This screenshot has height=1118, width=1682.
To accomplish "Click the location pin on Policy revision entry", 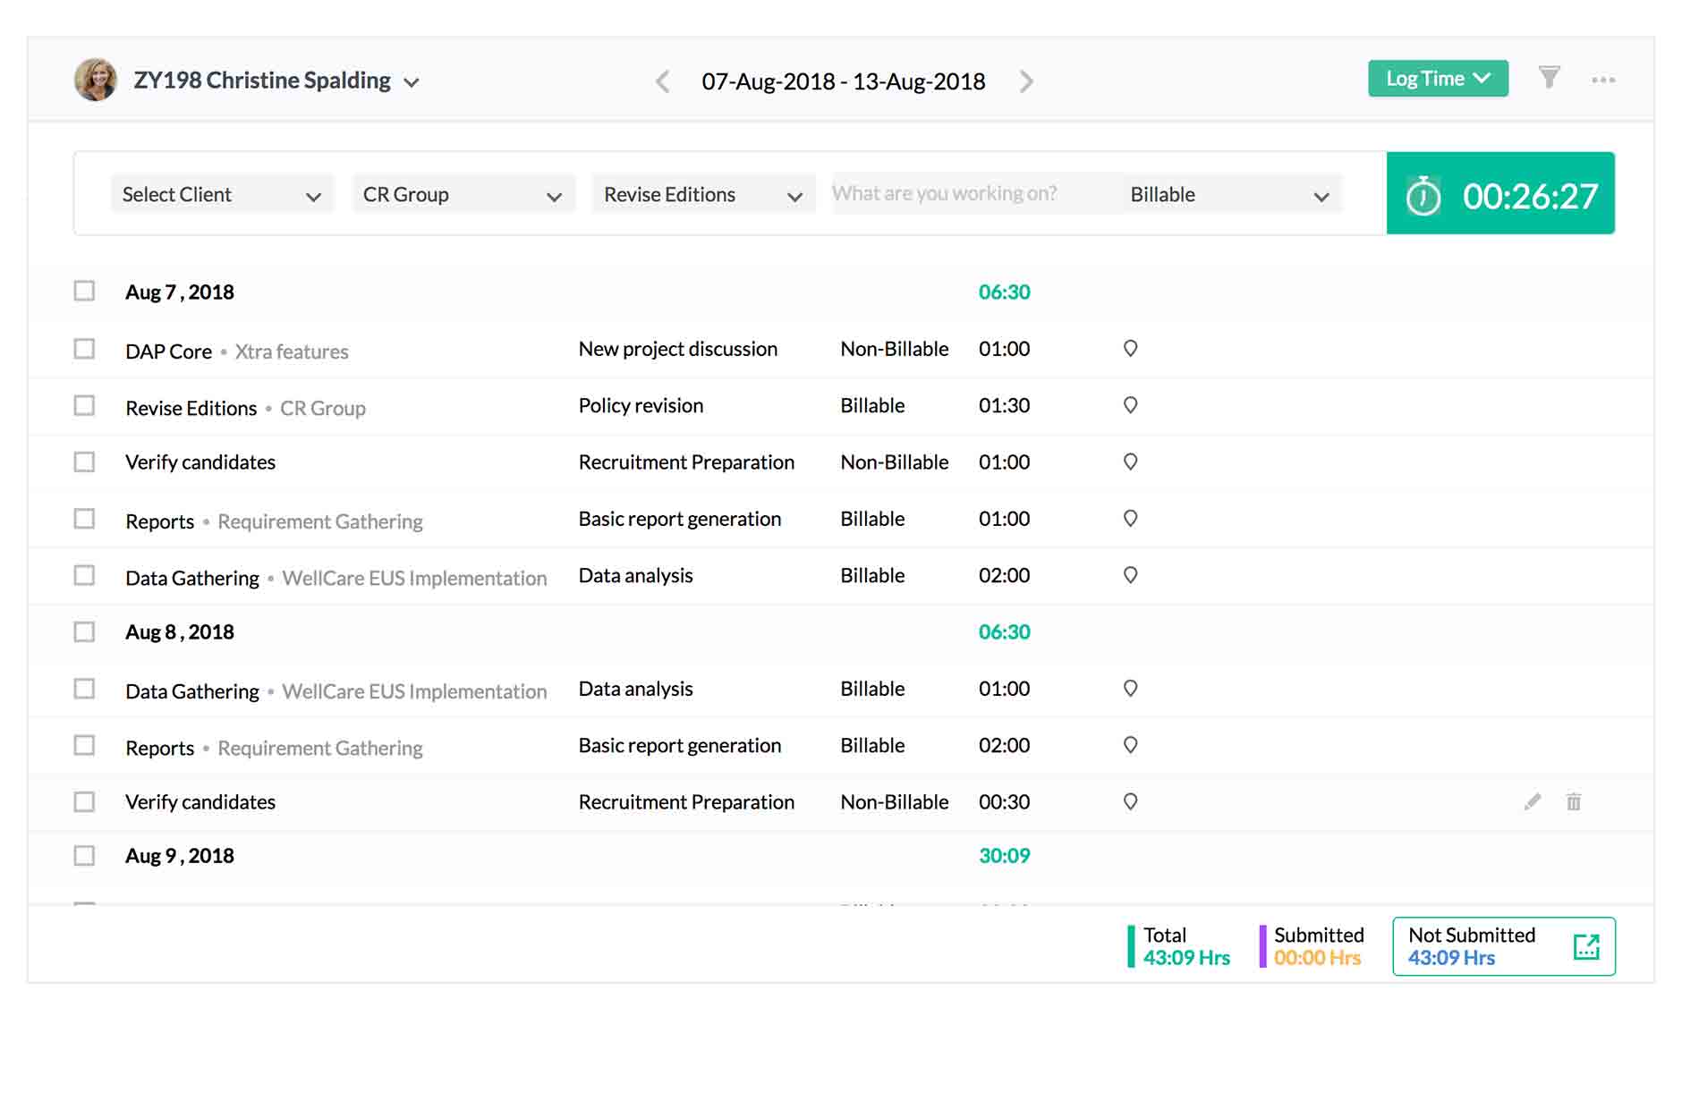I will pos(1129,405).
